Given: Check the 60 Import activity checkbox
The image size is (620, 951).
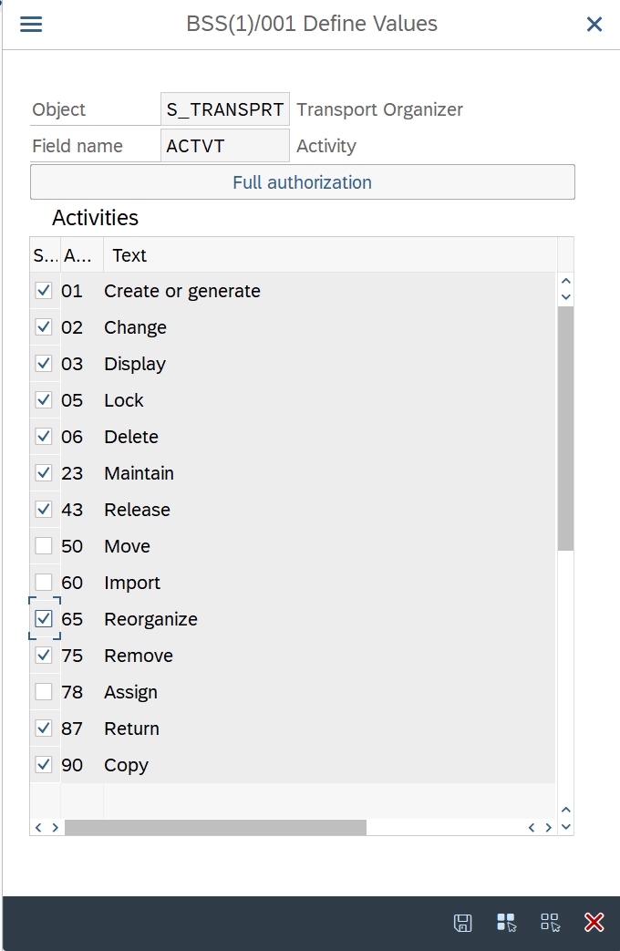Looking at the screenshot, I should point(43,583).
